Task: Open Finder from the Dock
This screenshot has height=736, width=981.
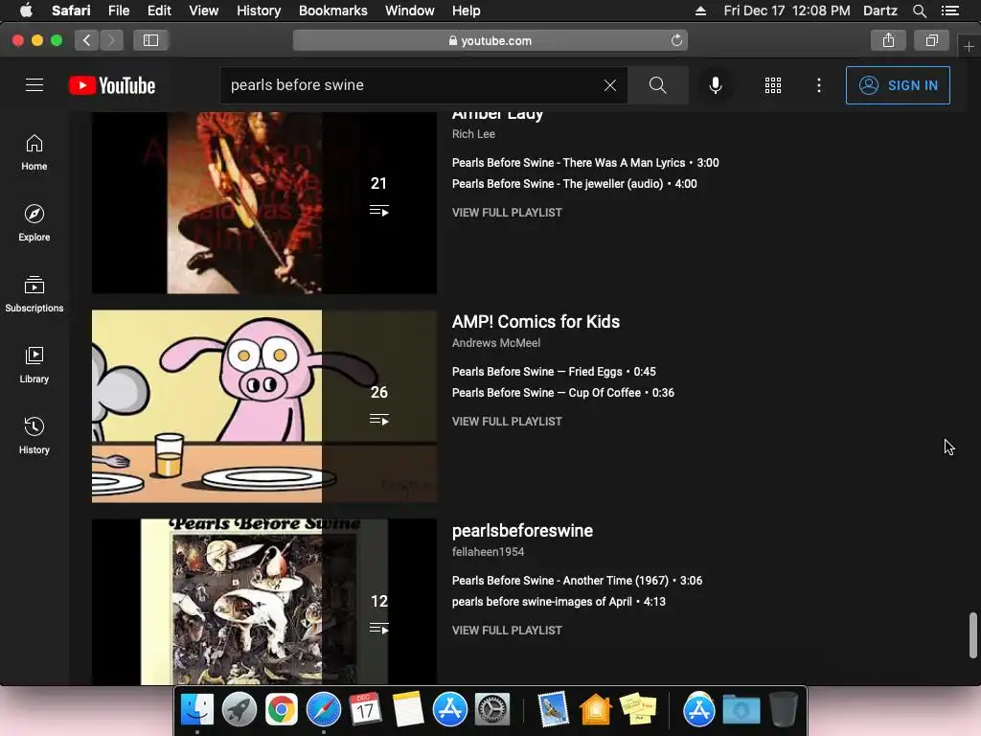Action: 197,710
